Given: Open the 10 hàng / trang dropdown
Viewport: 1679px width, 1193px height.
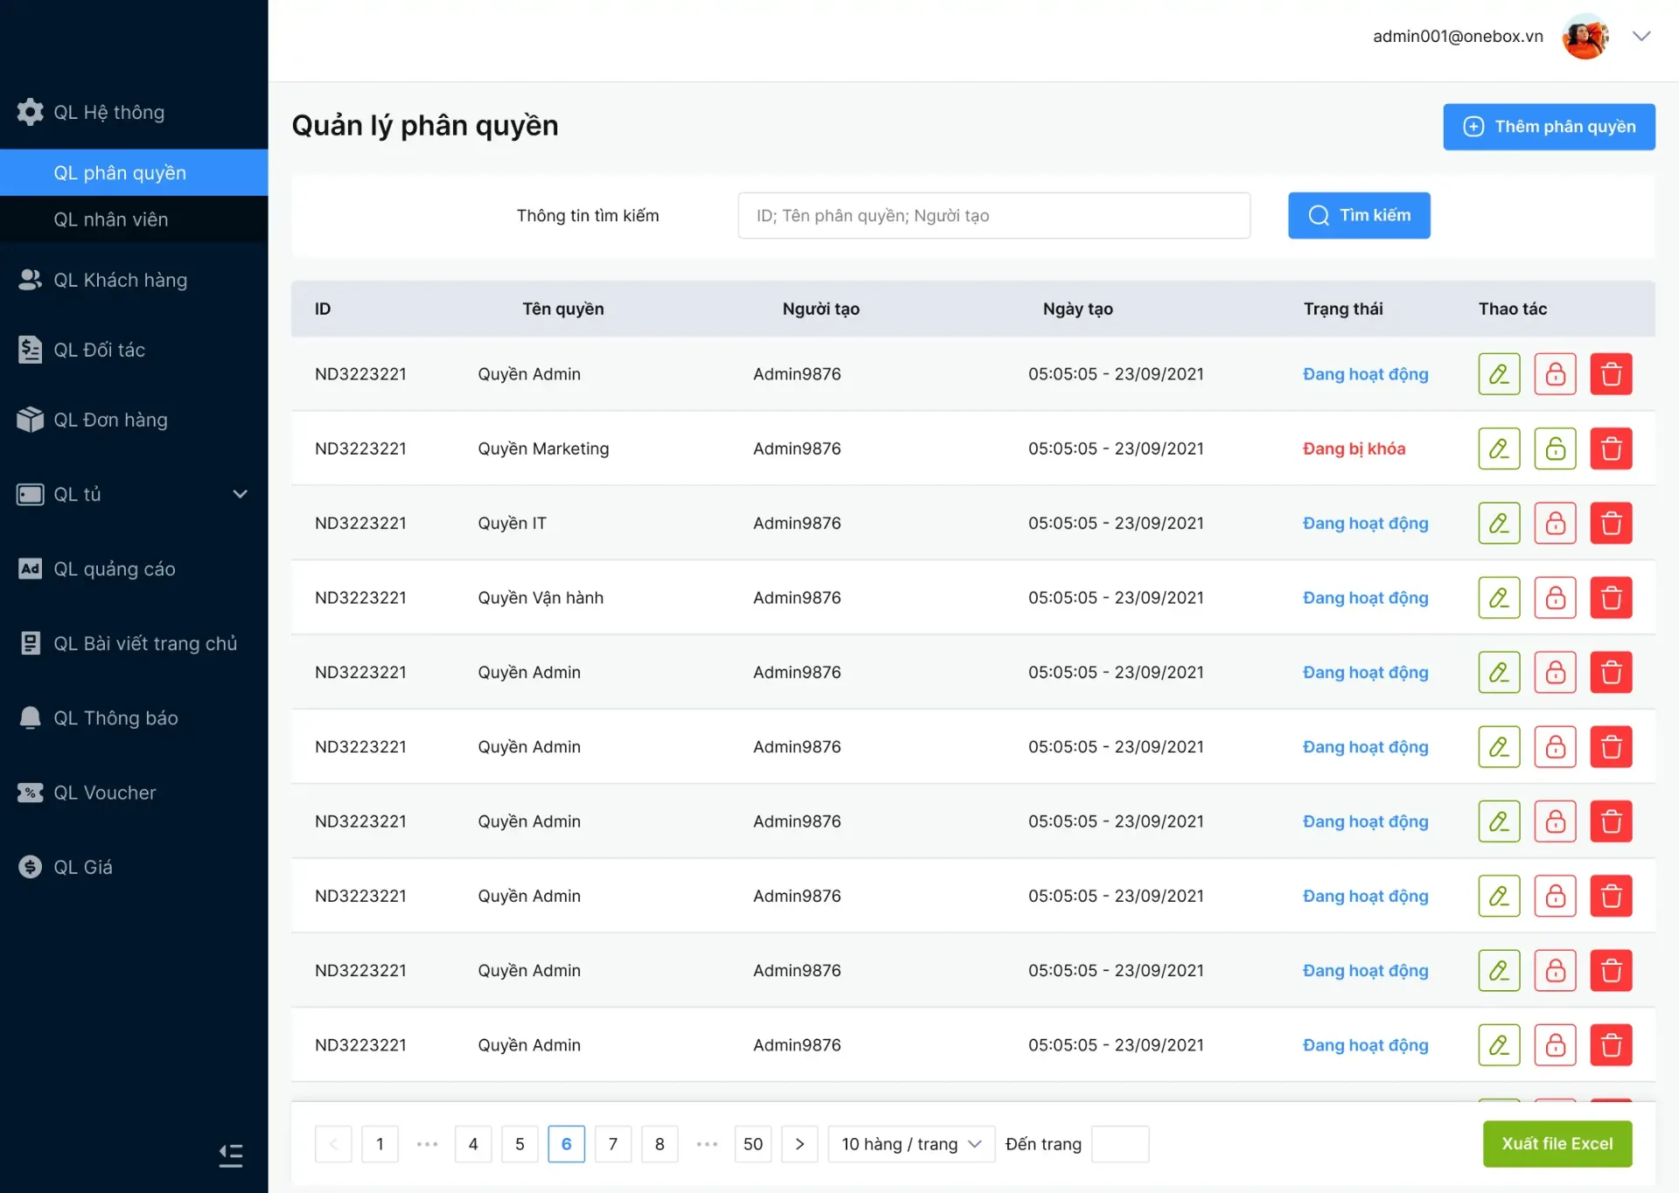Looking at the screenshot, I should tap(910, 1144).
